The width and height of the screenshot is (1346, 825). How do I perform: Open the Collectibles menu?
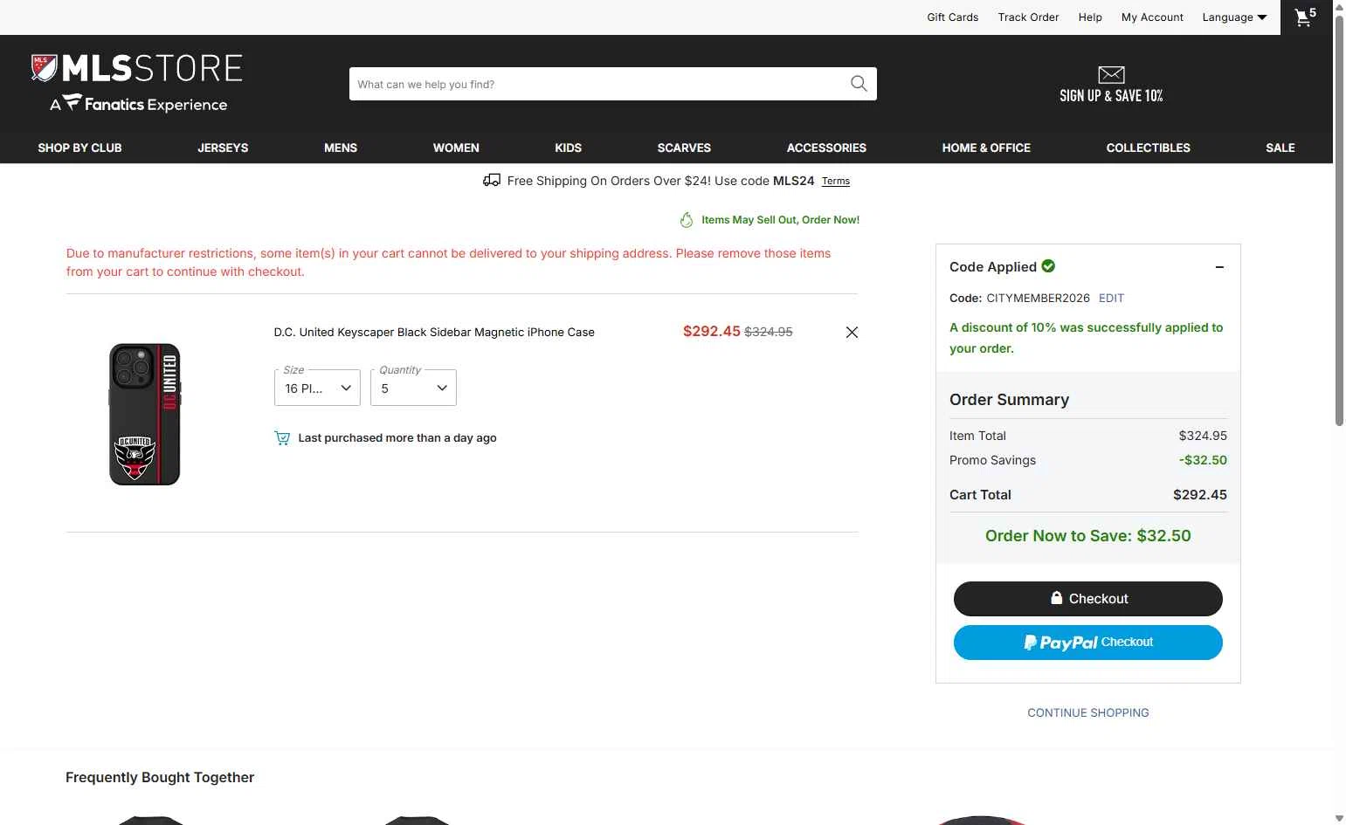coord(1148,148)
